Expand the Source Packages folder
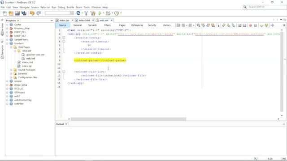 pos(11,70)
